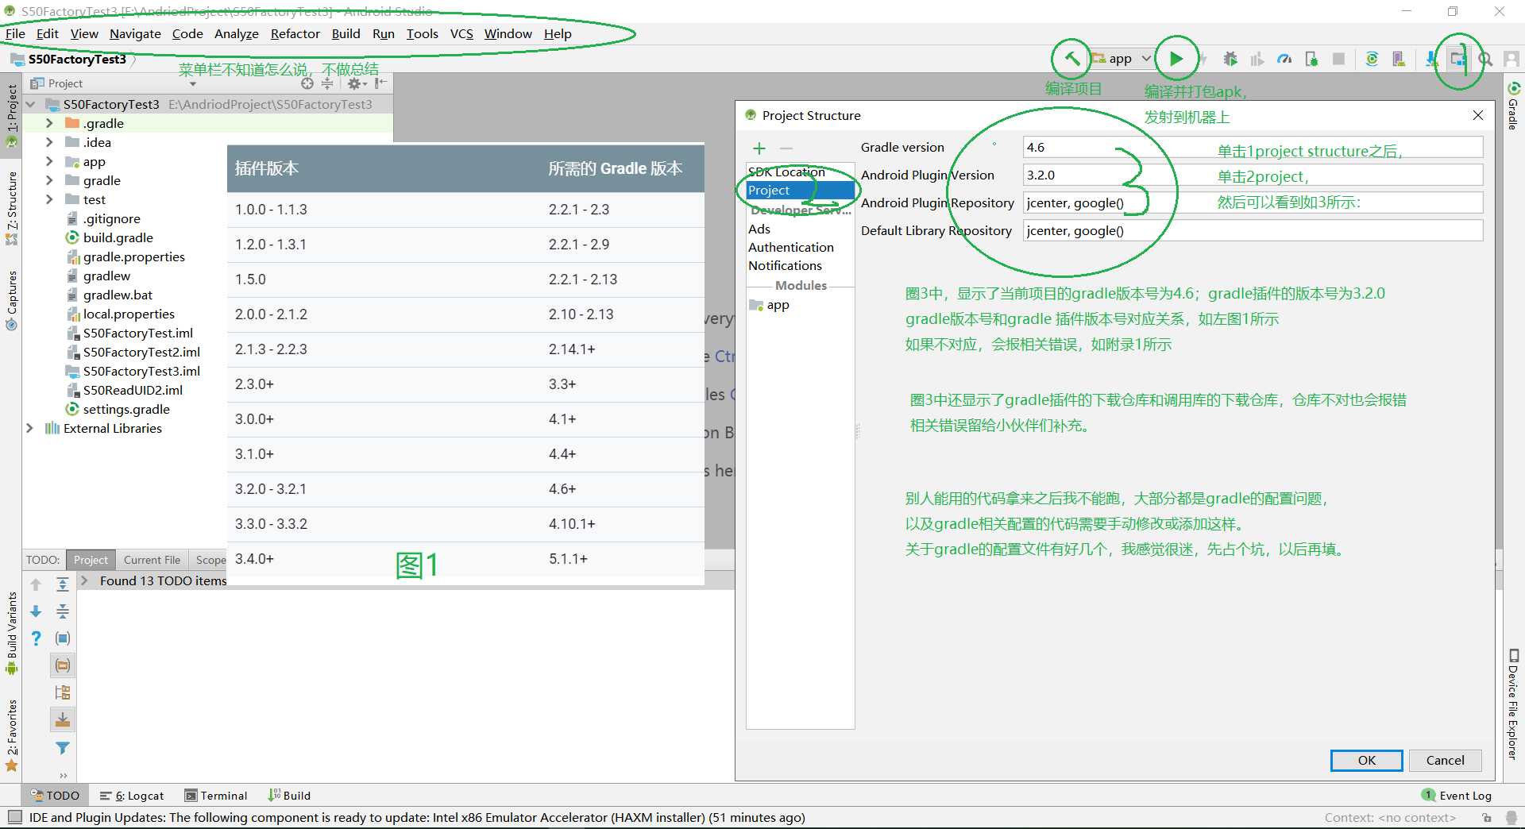This screenshot has height=829, width=1525.
Task: Open the SDK Manager download icon
Action: 1431,59
